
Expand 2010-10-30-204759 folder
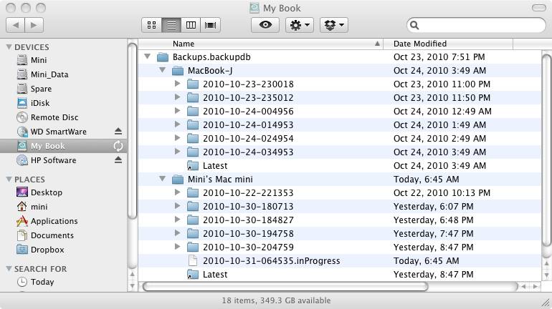click(178, 247)
